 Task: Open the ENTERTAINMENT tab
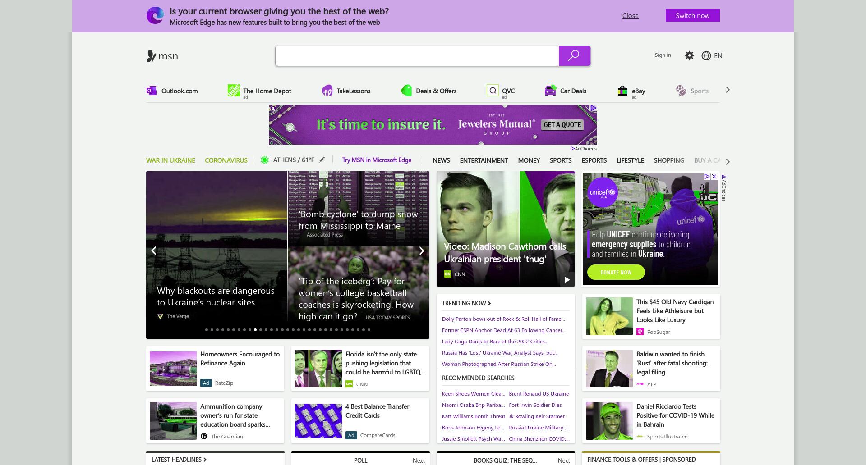pyautogui.click(x=484, y=160)
